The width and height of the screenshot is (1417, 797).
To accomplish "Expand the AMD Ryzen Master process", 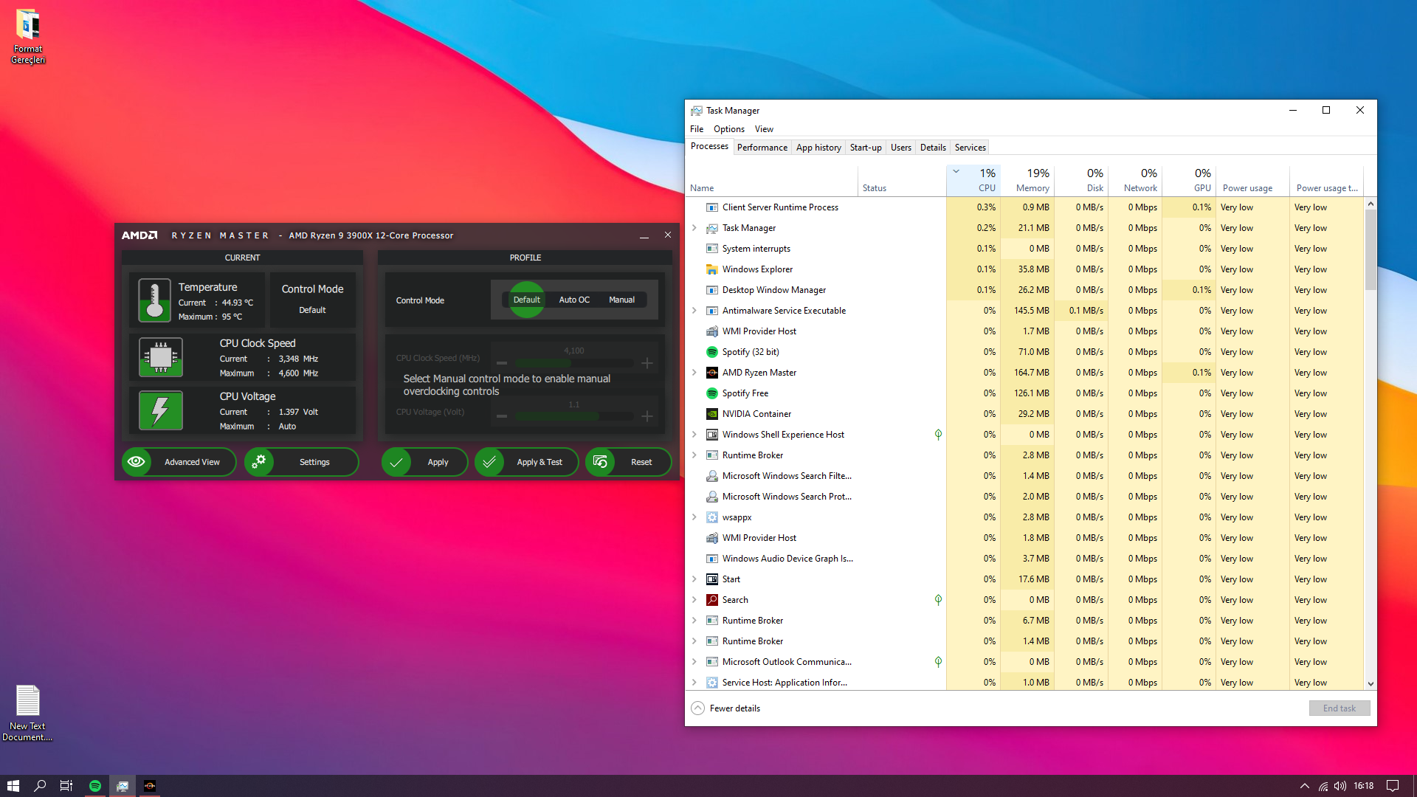I will pyautogui.click(x=694, y=373).
